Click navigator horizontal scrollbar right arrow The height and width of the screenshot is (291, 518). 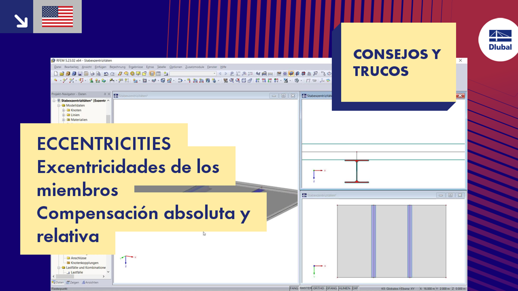[103, 276]
